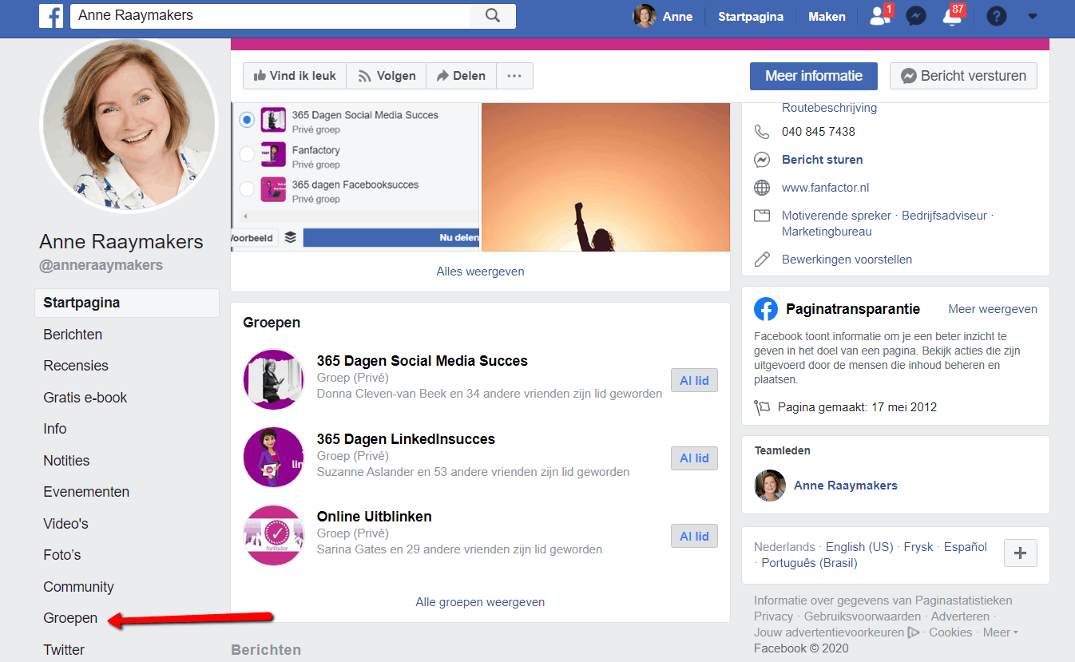Click the Bericht sturen link
This screenshot has height=662, width=1075.
pyautogui.click(x=823, y=160)
